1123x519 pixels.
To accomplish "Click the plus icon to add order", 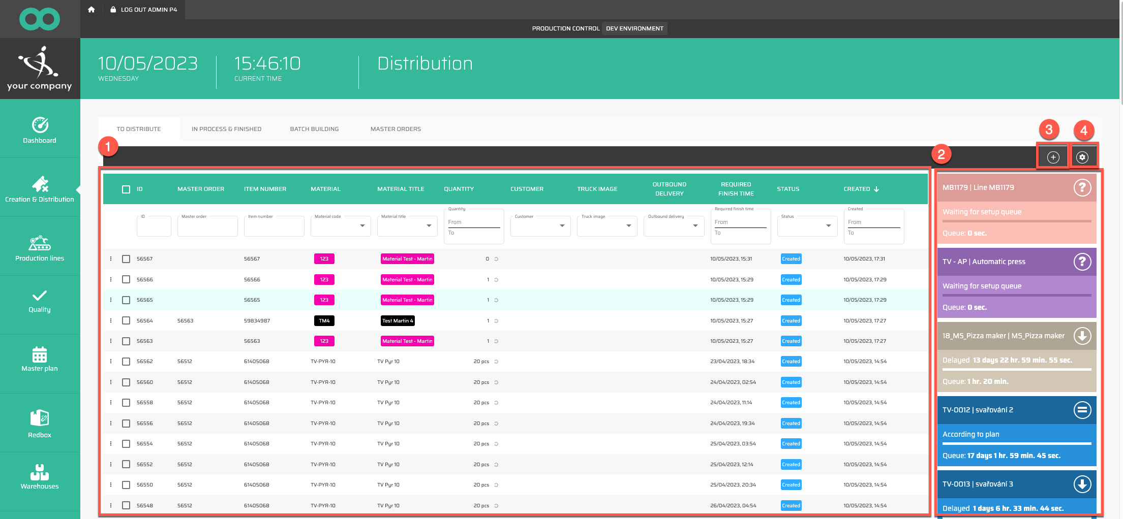I will point(1053,157).
